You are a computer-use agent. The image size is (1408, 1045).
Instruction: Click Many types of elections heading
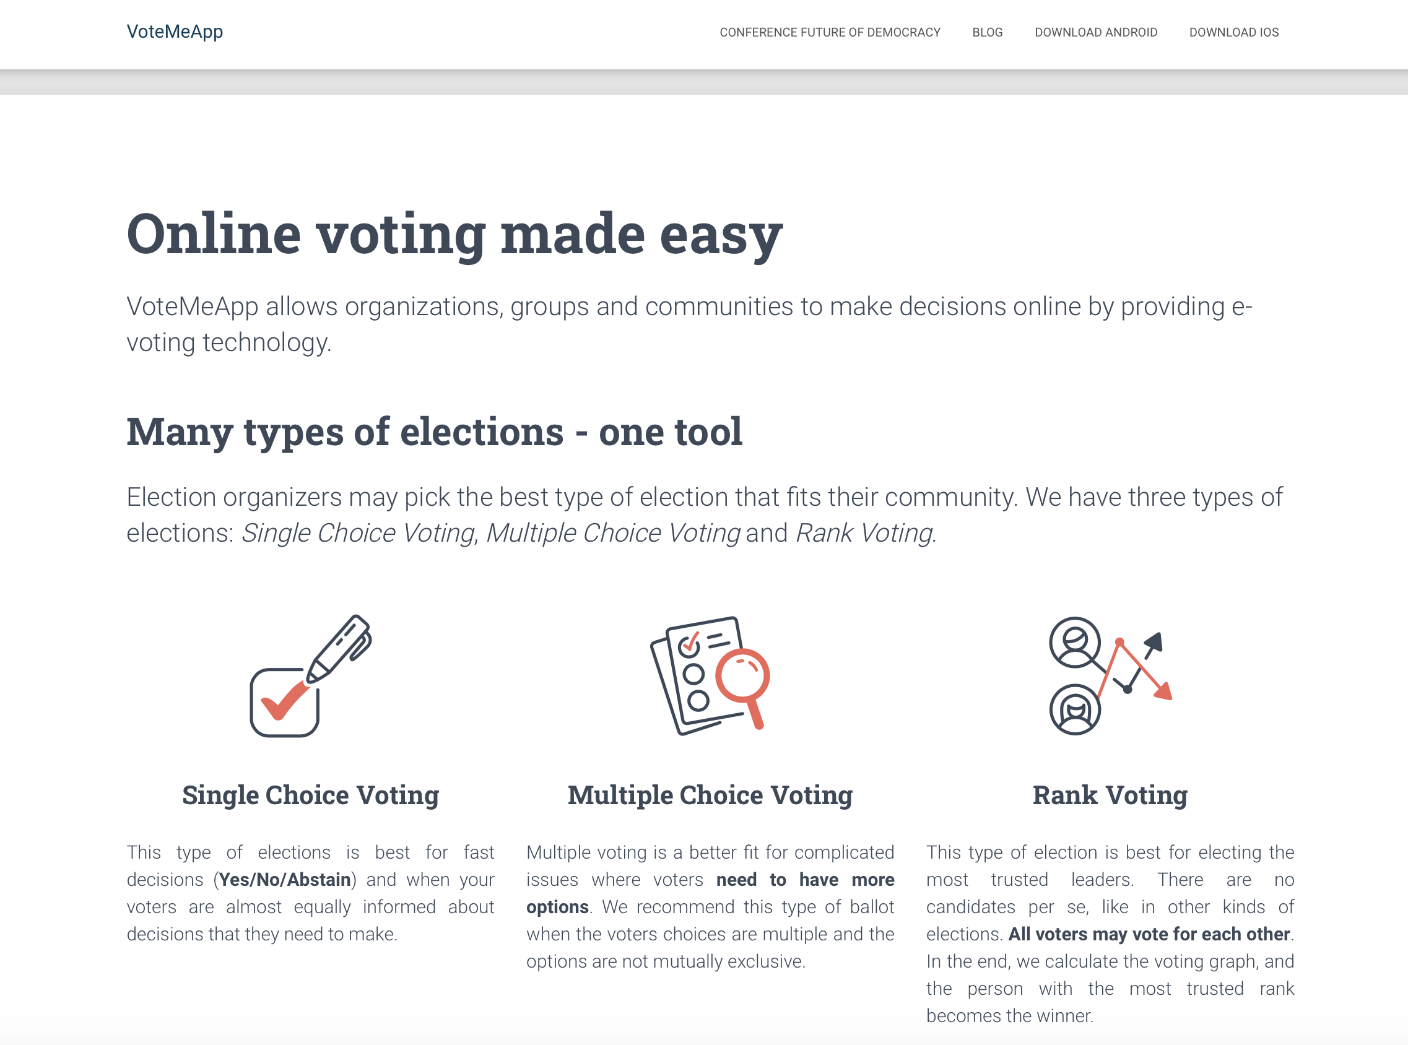[435, 432]
